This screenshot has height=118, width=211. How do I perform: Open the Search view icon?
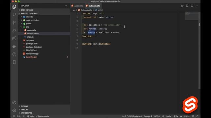click(x=14, y=14)
